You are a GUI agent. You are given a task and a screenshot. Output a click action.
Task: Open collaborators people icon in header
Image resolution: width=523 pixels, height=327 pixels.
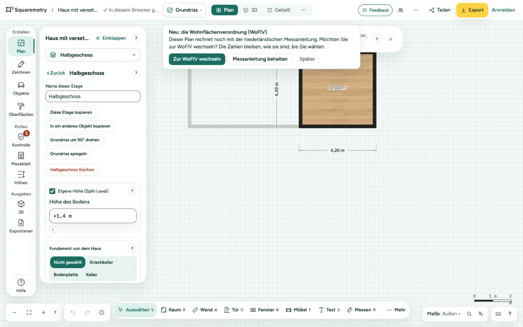401,10
